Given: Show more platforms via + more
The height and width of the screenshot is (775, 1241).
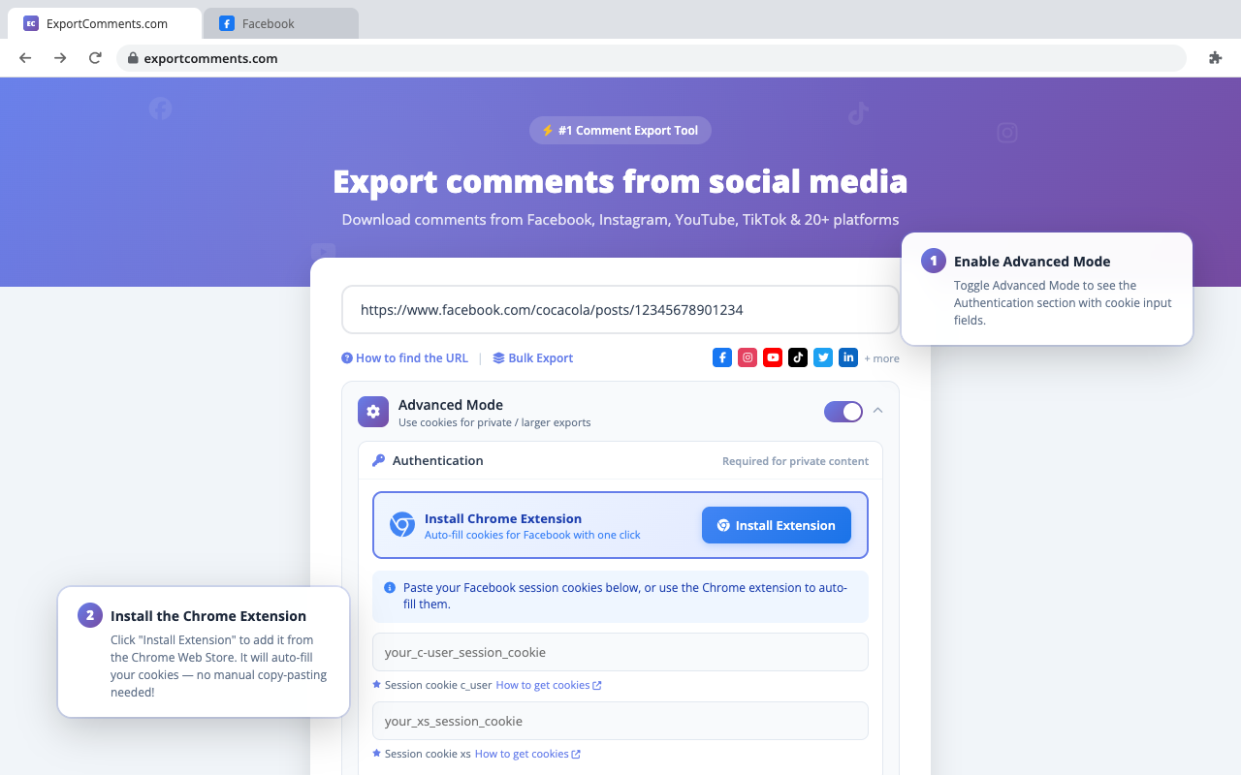Looking at the screenshot, I should tap(882, 358).
